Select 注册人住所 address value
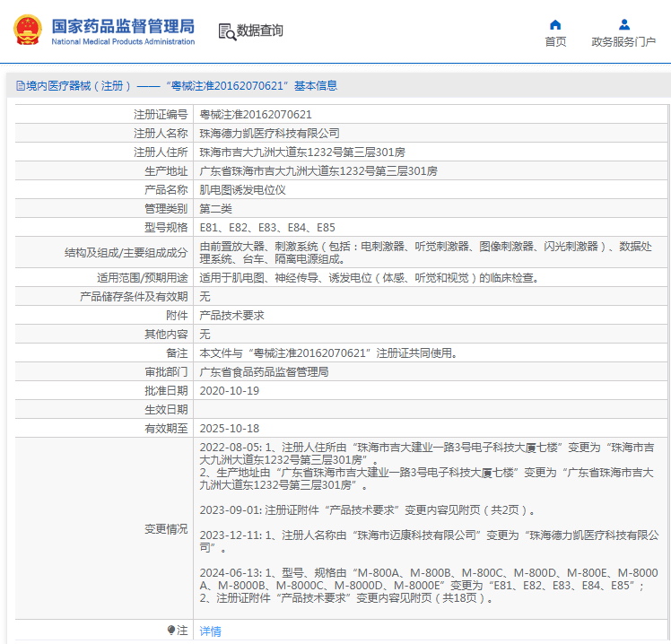This screenshot has height=644, width=671. coord(302,152)
